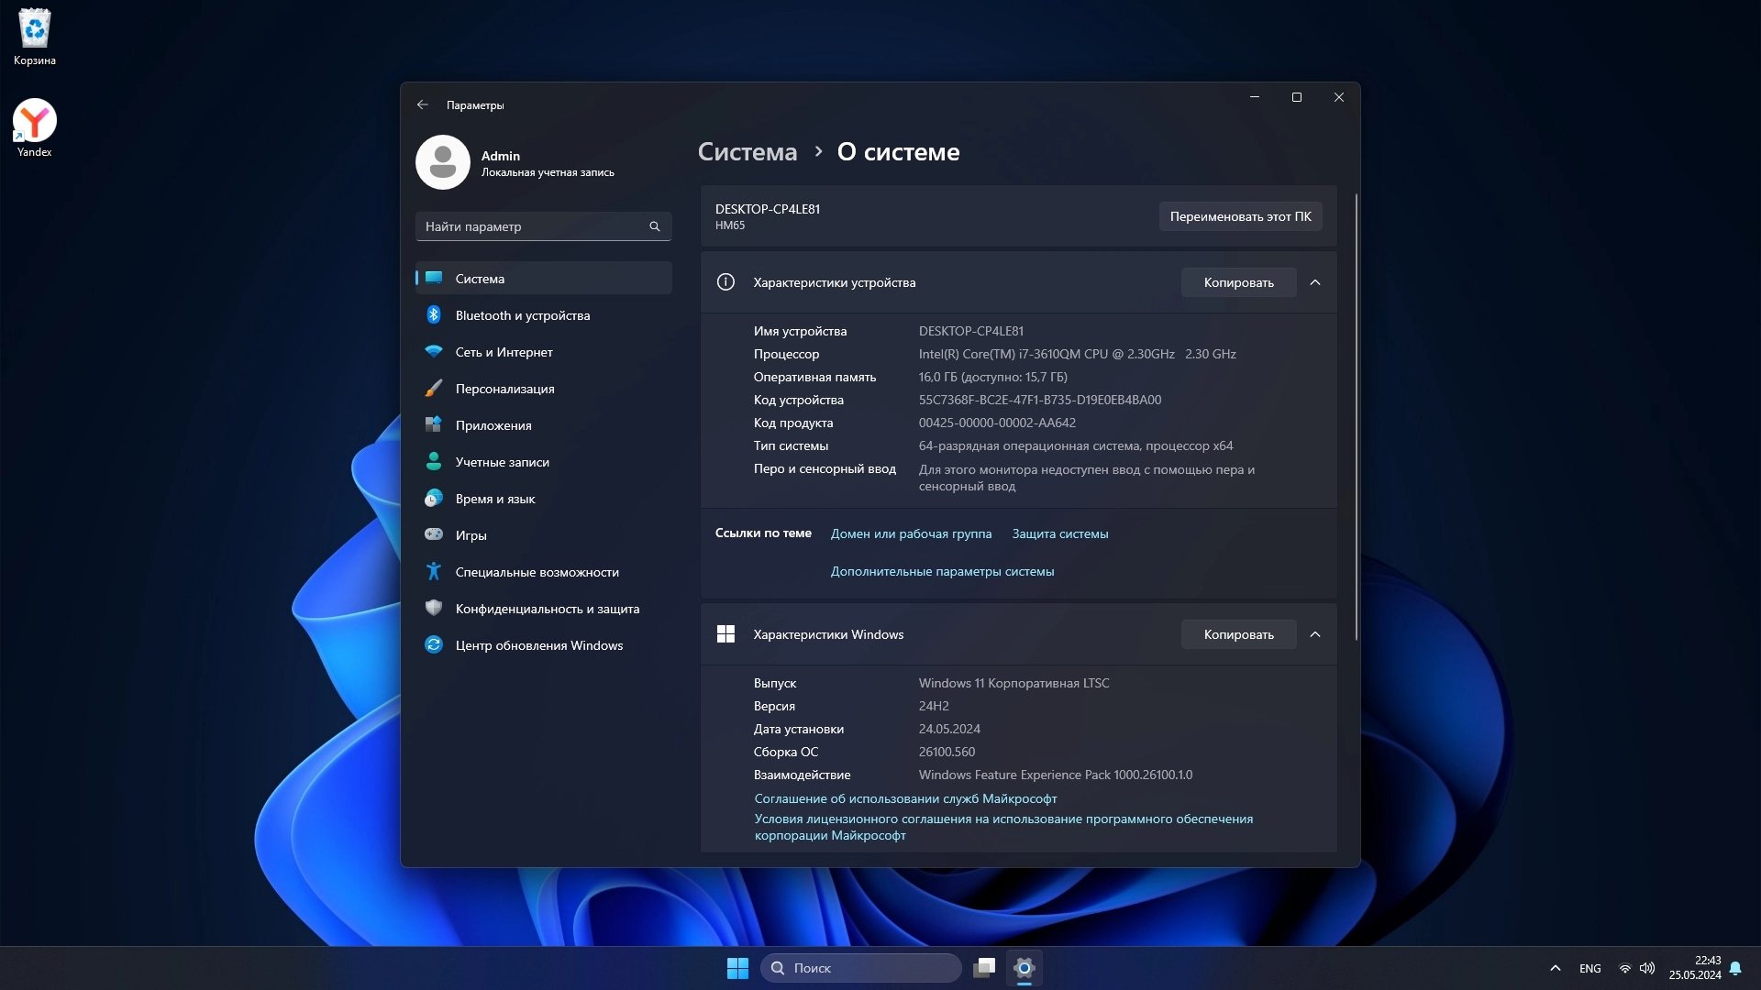Open Время и язык settings category
This screenshot has height=990, width=1761.
pyautogui.click(x=494, y=499)
